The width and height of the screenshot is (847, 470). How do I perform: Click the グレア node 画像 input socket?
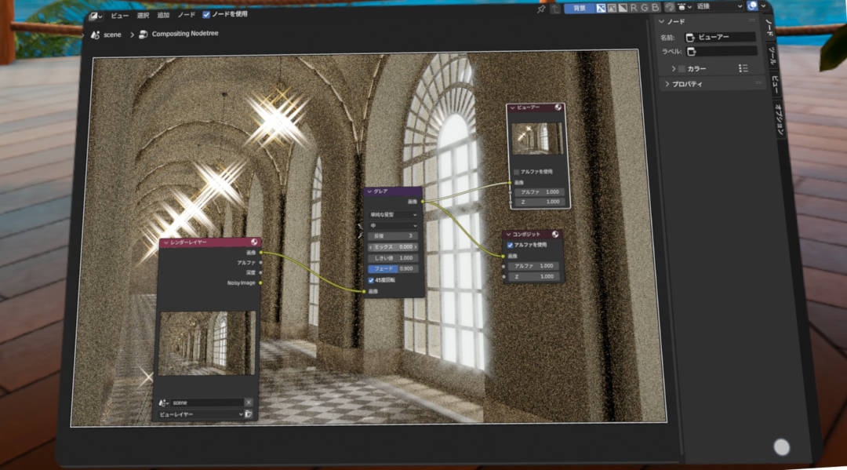[x=364, y=291]
